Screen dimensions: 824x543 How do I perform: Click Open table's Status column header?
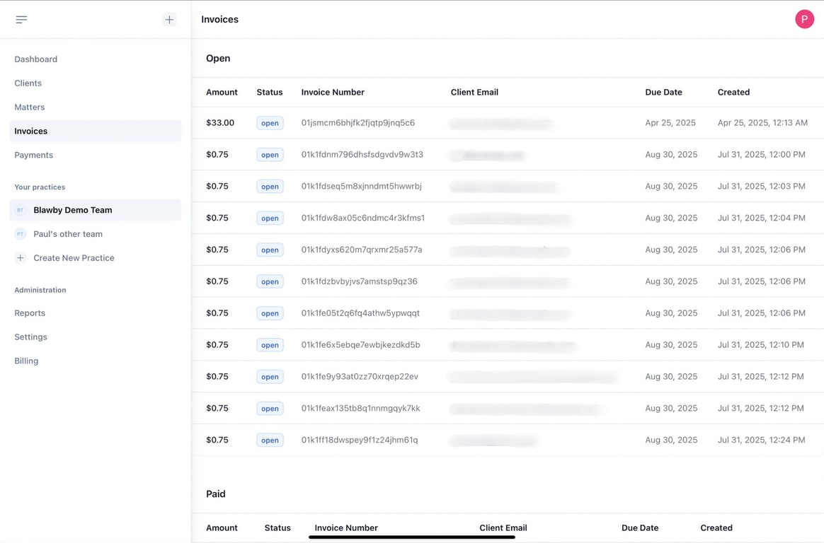point(270,92)
